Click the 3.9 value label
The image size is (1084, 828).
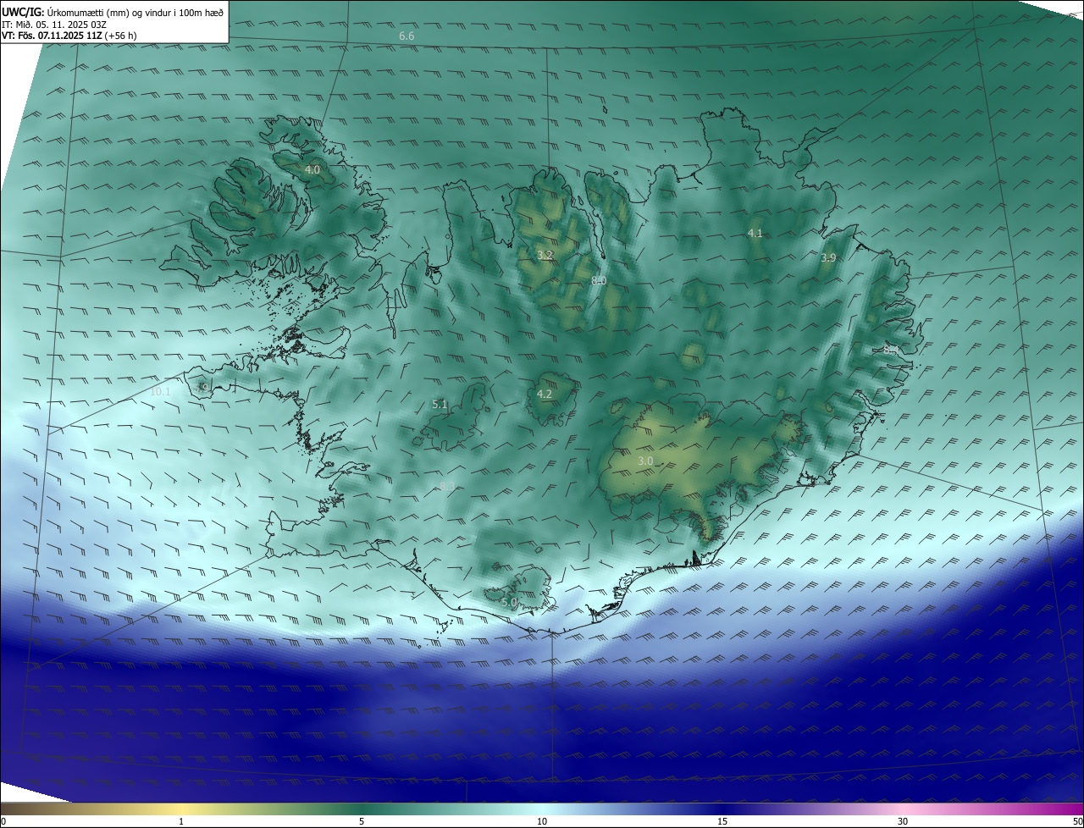point(828,257)
